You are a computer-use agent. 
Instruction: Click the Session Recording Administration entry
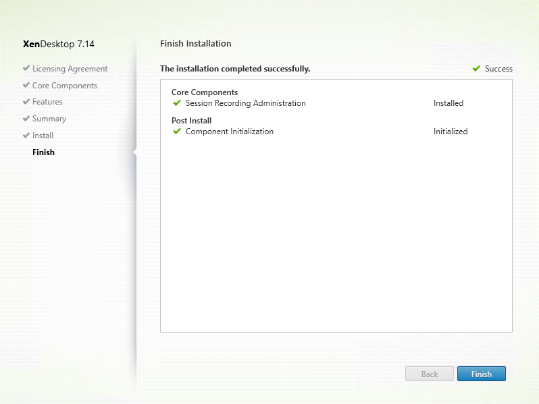click(x=245, y=103)
